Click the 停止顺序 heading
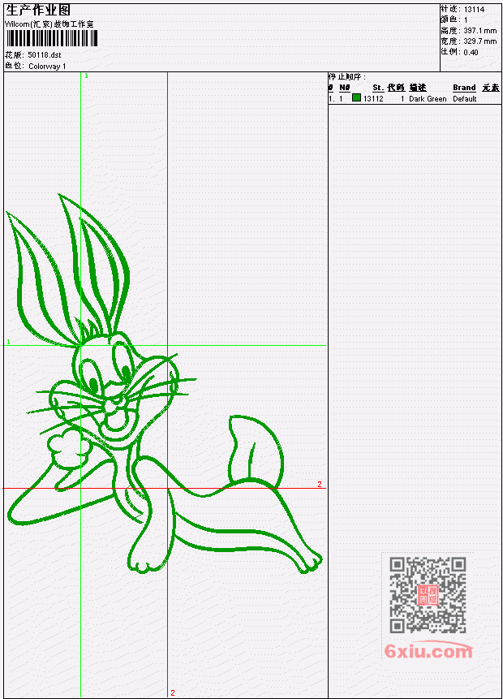 (x=346, y=76)
